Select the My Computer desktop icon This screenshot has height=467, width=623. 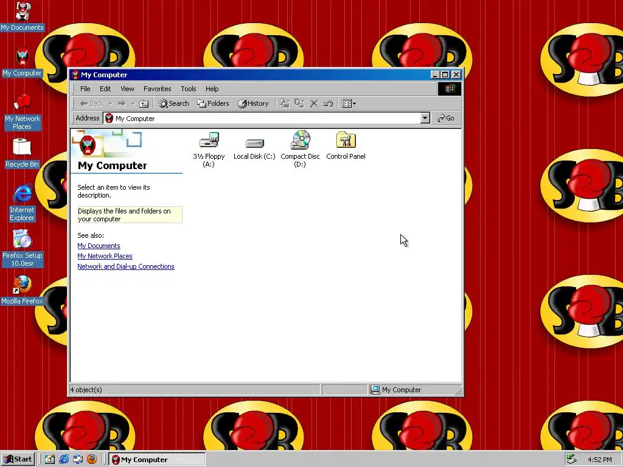pyautogui.click(x=23, y=62)
